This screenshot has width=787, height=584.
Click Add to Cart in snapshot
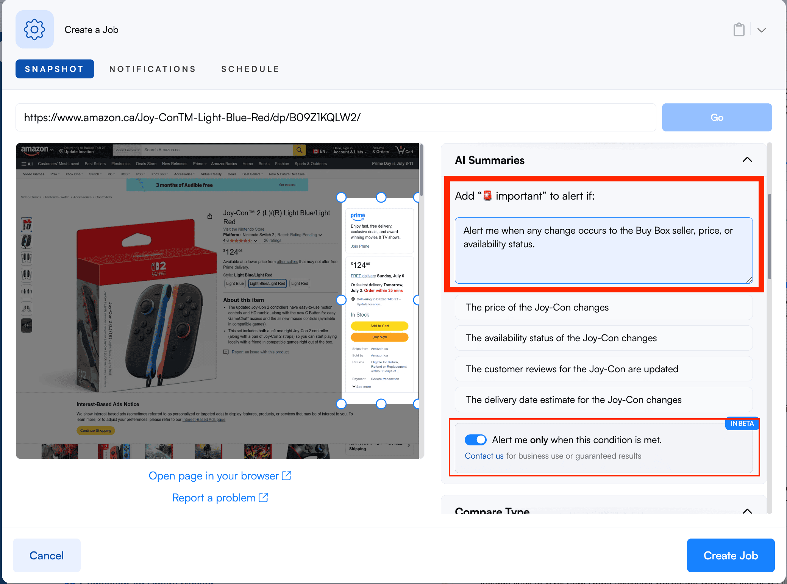[379, 326]
